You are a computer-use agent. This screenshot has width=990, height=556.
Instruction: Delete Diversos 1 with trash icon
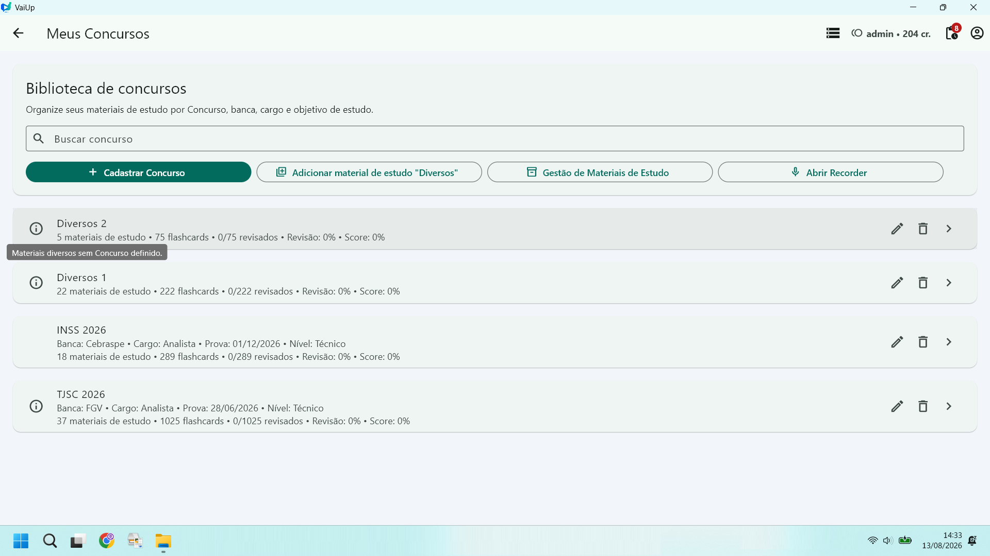pyautogui.click(x=923, y=283)
